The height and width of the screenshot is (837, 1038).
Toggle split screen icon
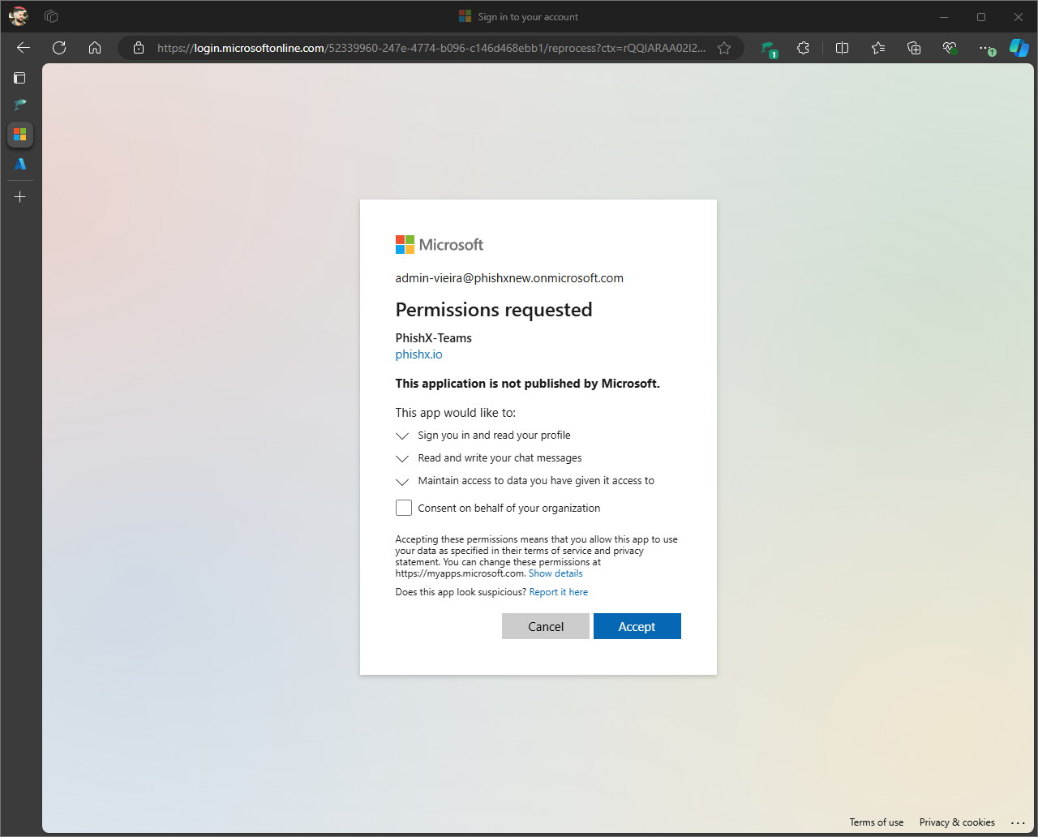tap(842, 48)
